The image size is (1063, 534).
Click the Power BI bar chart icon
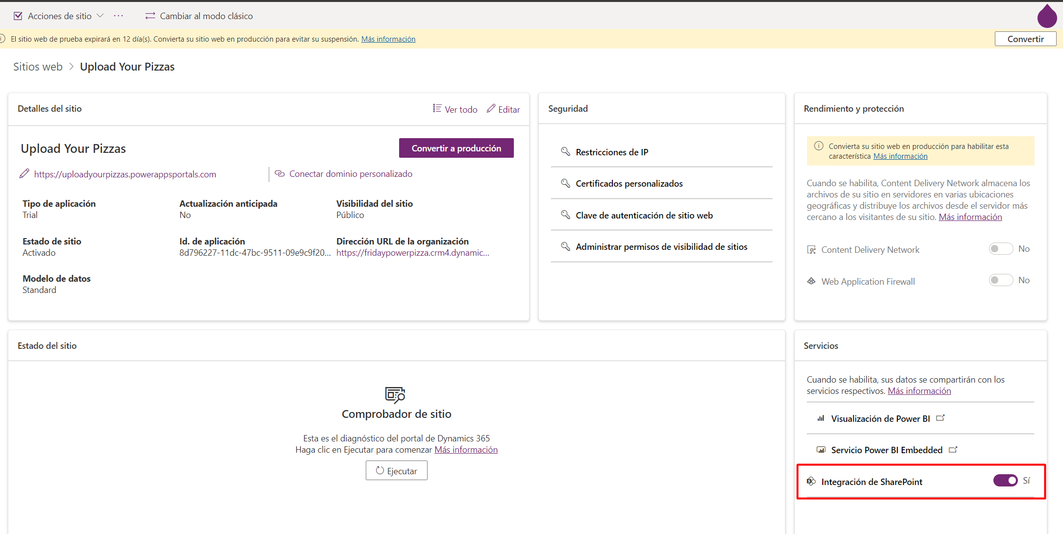click(821, 418)
